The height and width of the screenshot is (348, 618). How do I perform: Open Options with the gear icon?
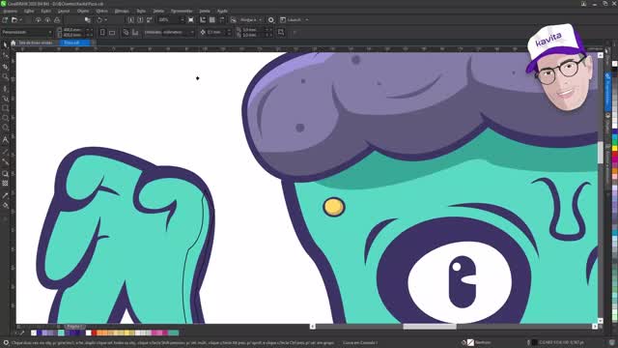270,19
